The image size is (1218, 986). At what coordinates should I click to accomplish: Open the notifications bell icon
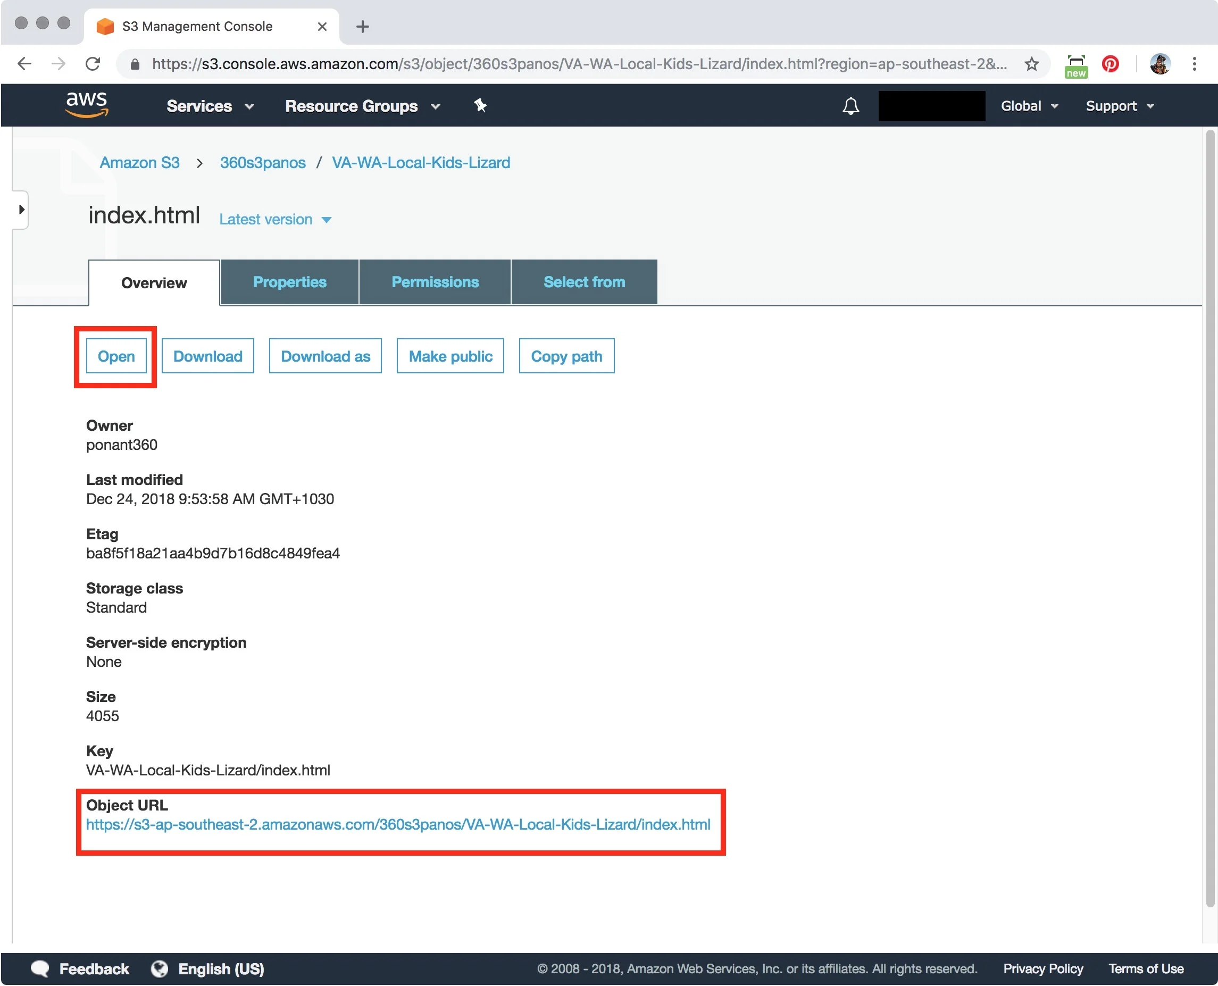850,106
